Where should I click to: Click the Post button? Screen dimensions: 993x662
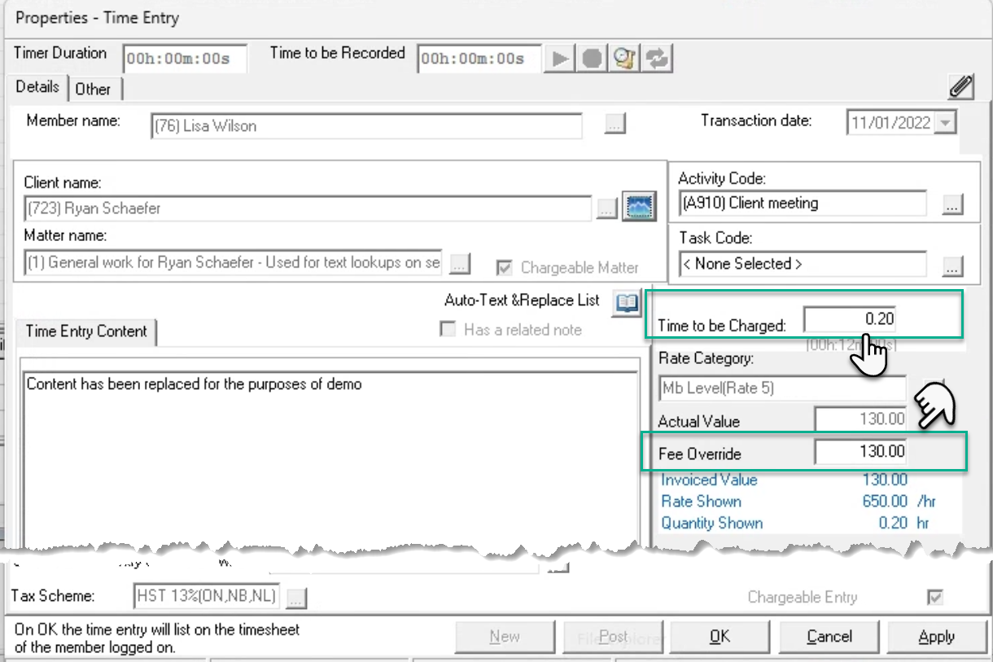613,637
